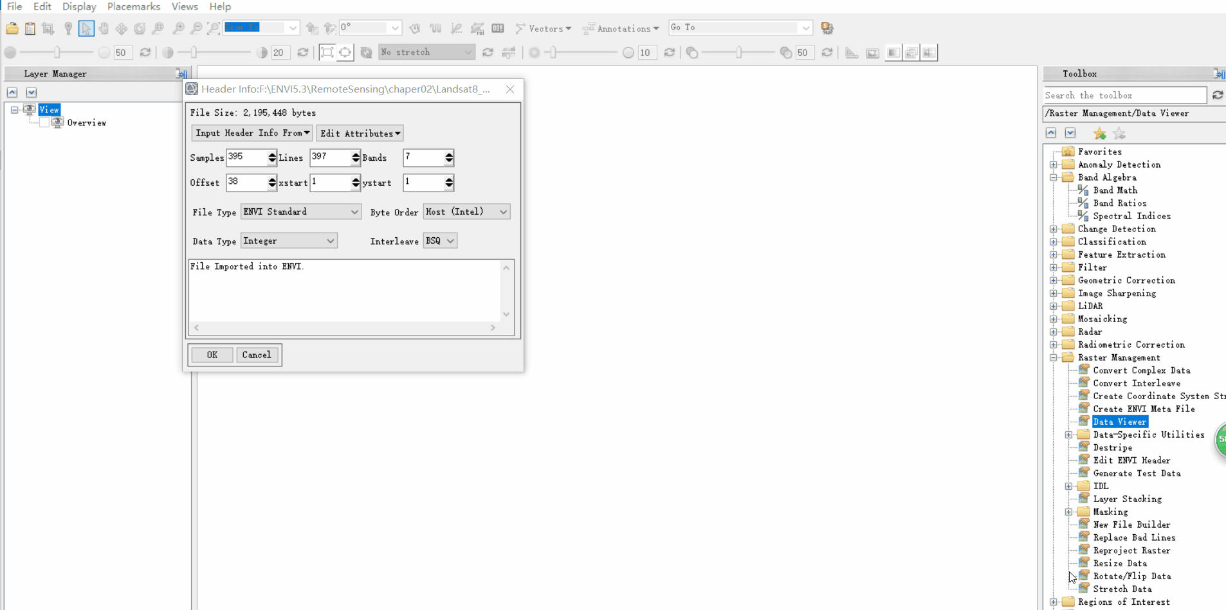Collapse the Raster Management folder
The image size is (1226, 610).
pyautogui.click(x=1054, y=357)
